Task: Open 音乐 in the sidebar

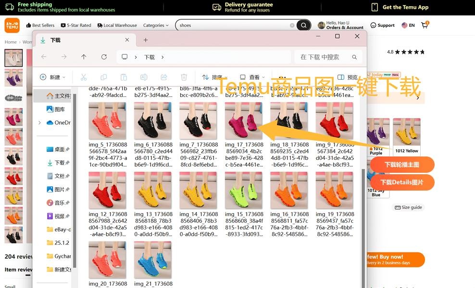Action: [58, 203]
